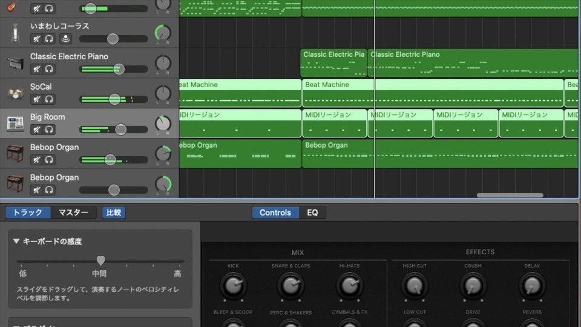The height and width of the screenshot is (327, 581).
Task: Switch to the トラック tab
Action: point(28,213)
